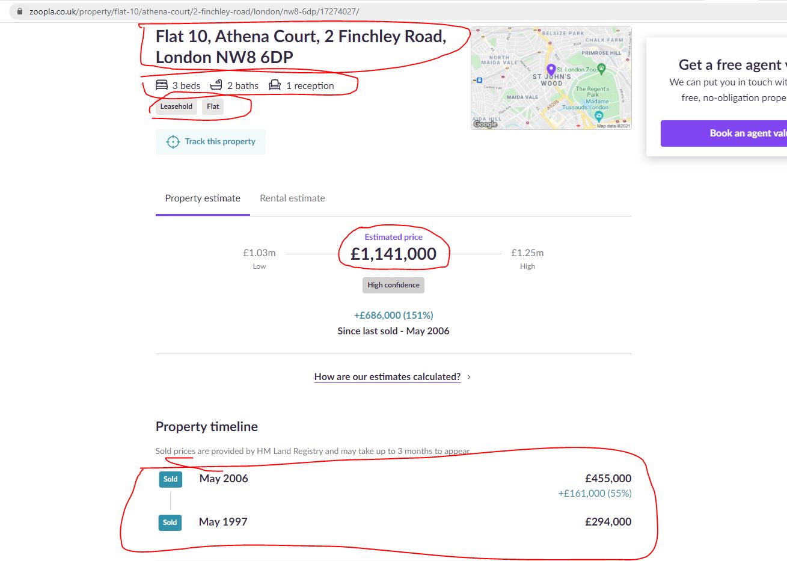Click Book an agent valuation button
Screen dimensions: 787x561
(x=724, y=133)
